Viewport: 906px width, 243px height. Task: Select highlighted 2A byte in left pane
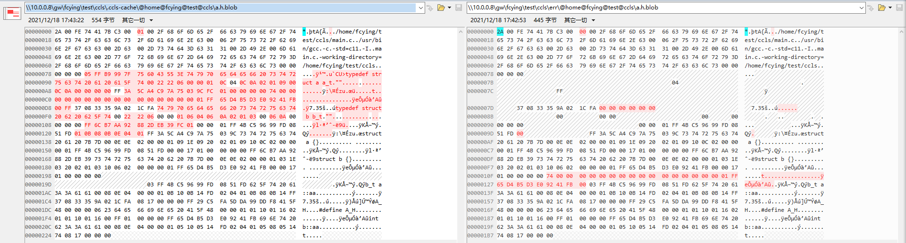pos(58,32)
